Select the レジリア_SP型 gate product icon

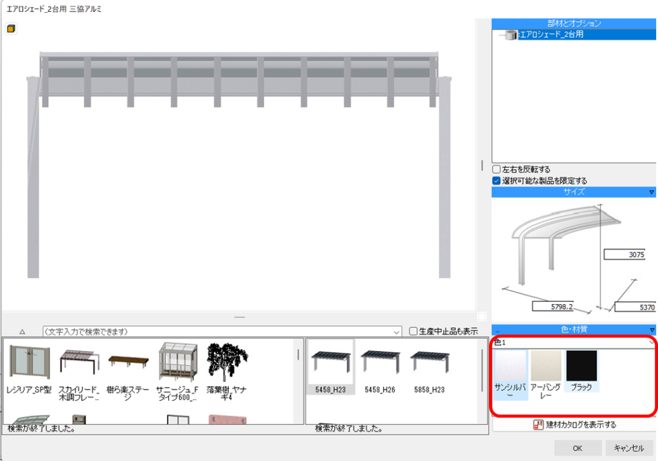pos(29,363)
